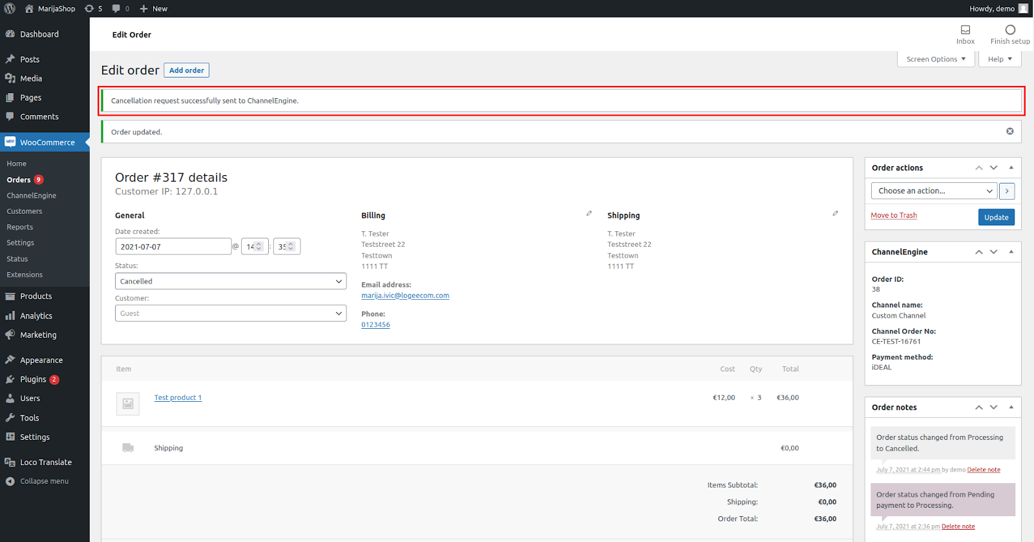Click the shipping address edit pencil icon
Image resolution: width=1034 pixels, height=542 pixels.
tap(835, 213)
